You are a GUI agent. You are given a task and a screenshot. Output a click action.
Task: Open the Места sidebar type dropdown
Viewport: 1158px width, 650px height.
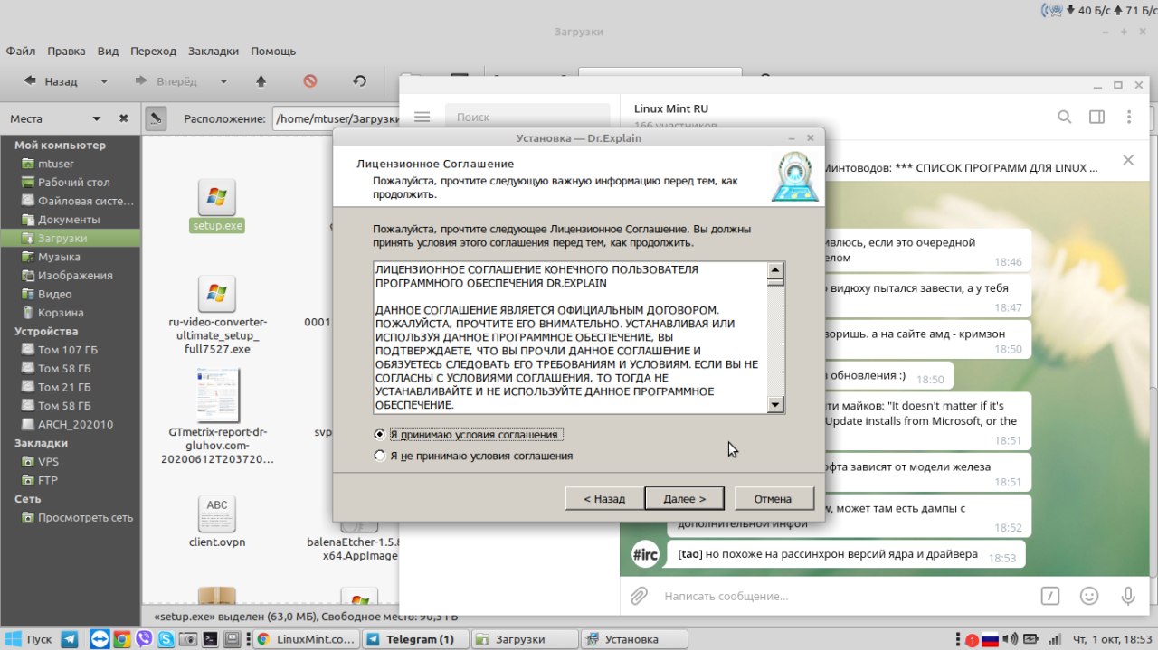pyautogui.click(x=97, y=118)
